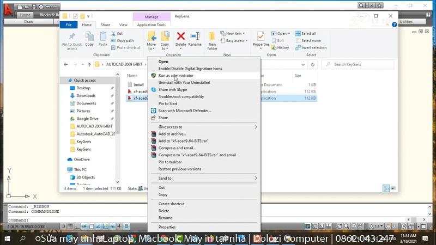This screenshot has height=245, width=436.
Task: Switch to the Share ribbon tab
Action: pos(105,24)
